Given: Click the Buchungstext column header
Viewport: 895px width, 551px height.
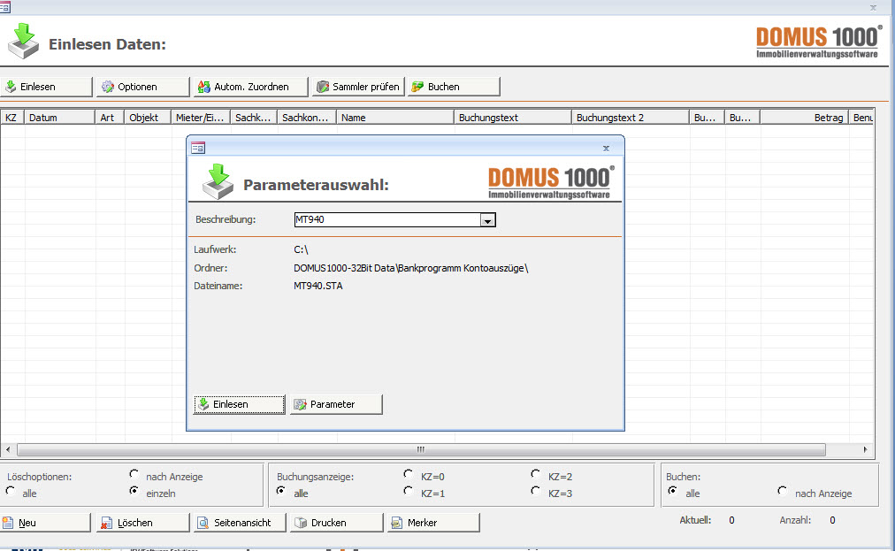Looking at the screenshot, I should pos(513,118).
